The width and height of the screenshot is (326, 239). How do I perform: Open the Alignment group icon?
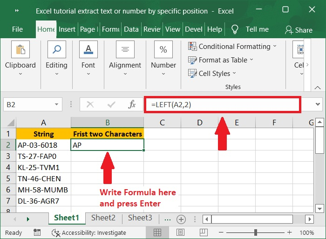125,49
